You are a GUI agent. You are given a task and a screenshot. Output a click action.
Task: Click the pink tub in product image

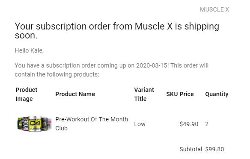pos(49,124)
